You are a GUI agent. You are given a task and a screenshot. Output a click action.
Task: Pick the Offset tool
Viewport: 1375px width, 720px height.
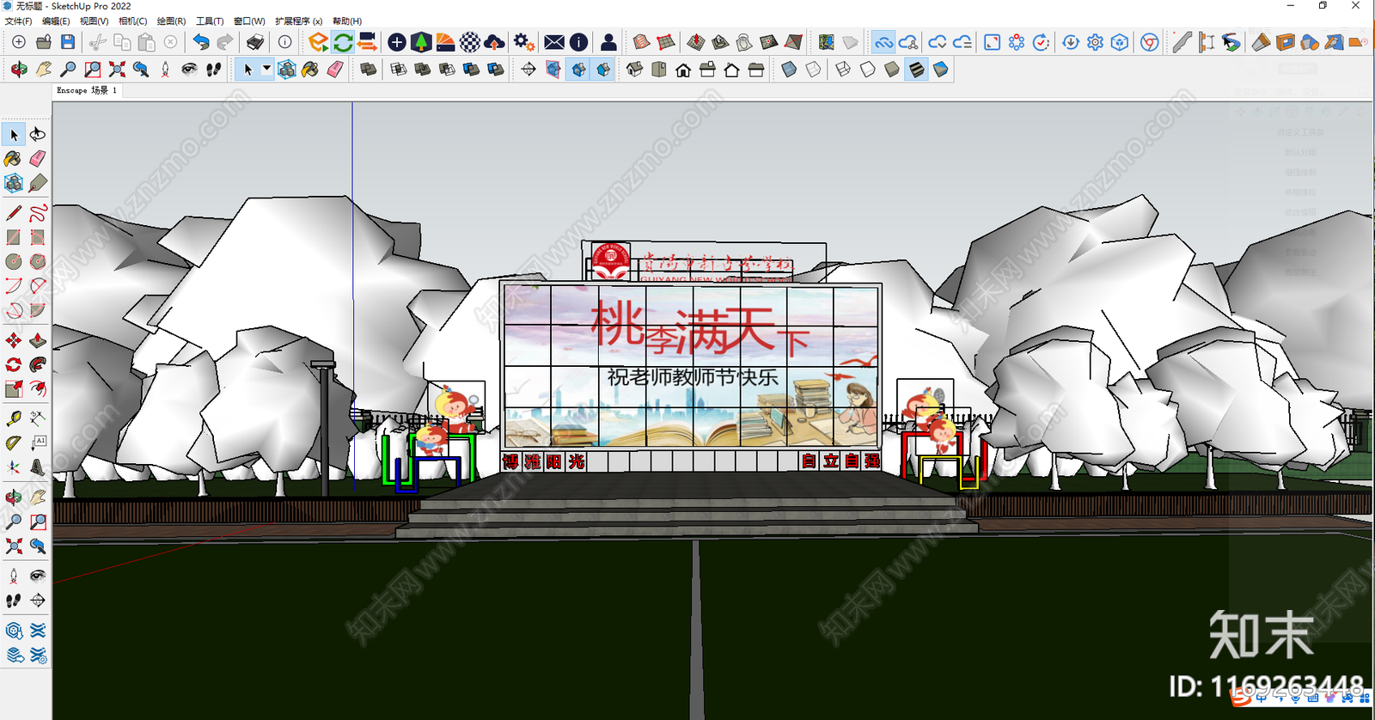pyautogui.click(x=38, y=389)
